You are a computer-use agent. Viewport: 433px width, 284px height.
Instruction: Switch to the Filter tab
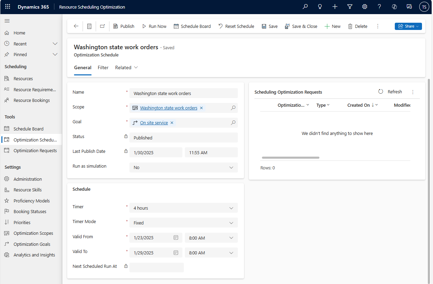[103, 67]
